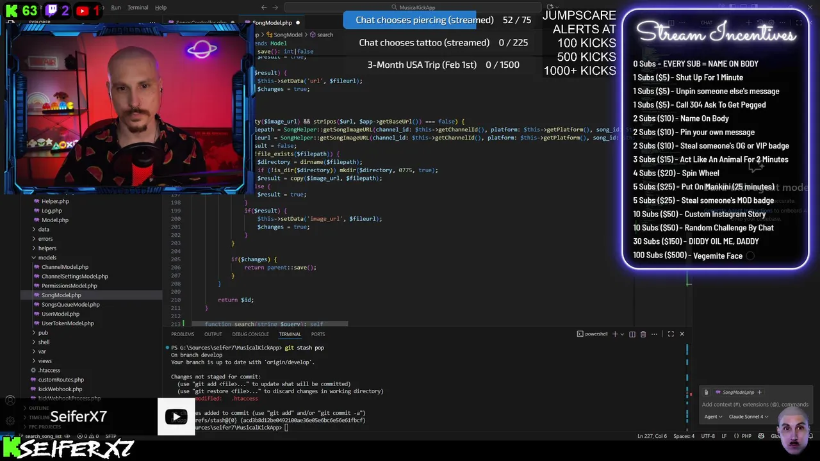Viewport: 820px width, 461px height.
Task: Click the chat input field
Action: [x=755, y=405]
